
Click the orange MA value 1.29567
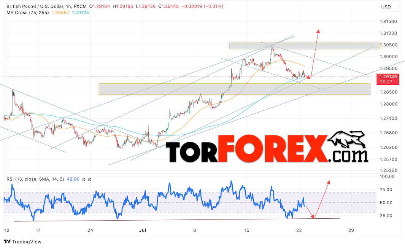(60, 13)
